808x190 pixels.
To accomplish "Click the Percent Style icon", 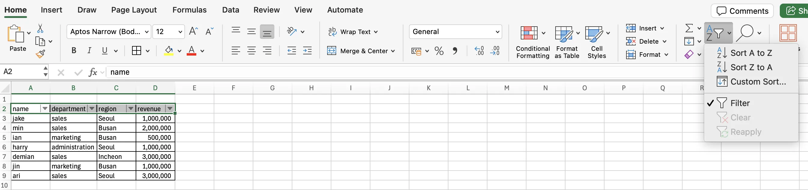I will click(x=439, y=51).
